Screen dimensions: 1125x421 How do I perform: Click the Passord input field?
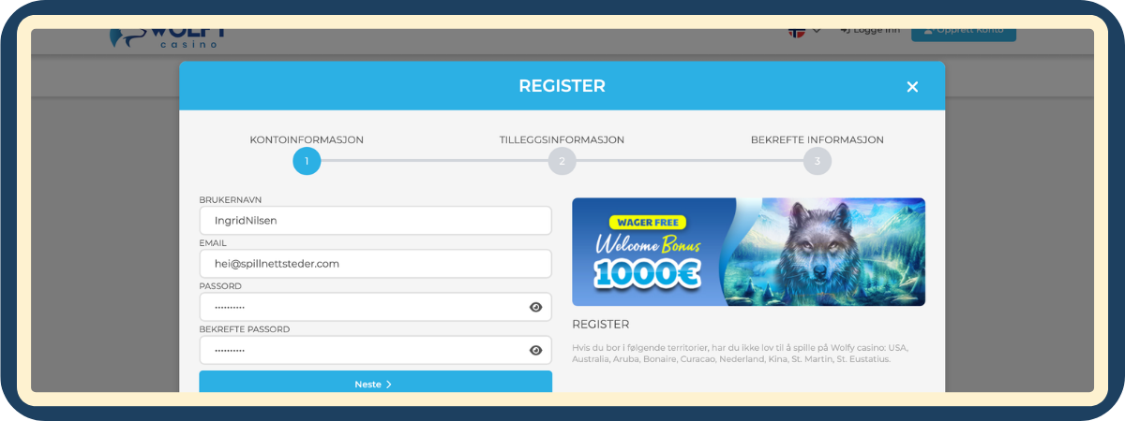[x=375, y=307]
